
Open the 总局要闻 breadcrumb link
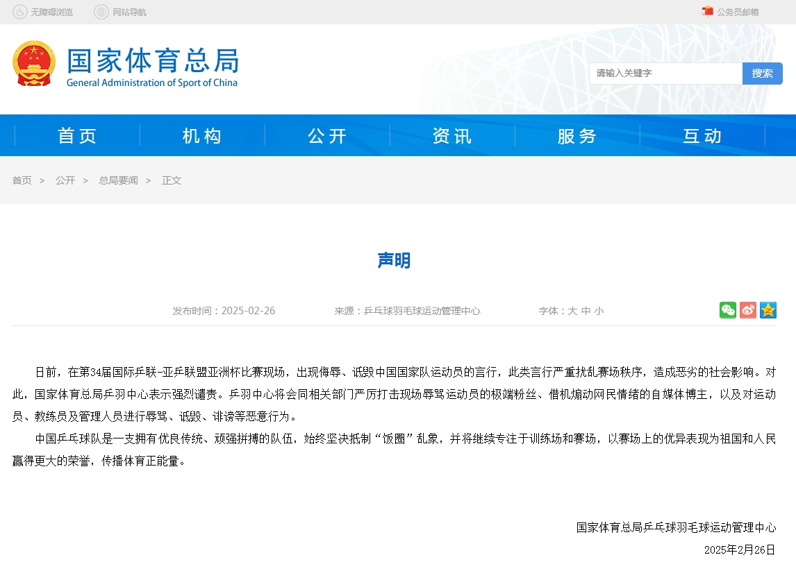pyautogui.click(x=118, y=180)
